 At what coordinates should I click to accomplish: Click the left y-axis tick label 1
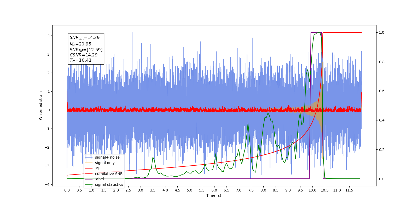coord(49,91)
